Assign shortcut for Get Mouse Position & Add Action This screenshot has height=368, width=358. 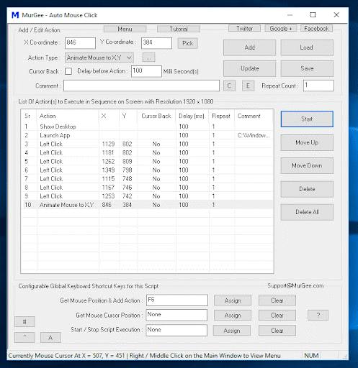233,300
